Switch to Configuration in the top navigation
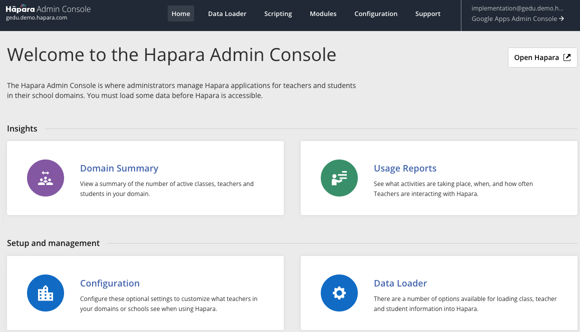The height and width of the screenshot is (332, 580). click(x=376, y=13)
